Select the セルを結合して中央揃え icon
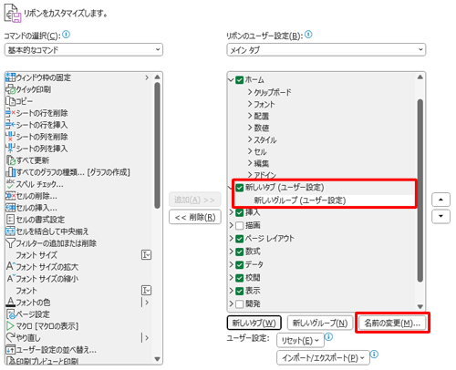Image resolution: width=456 pixels, height=370 pixels. [x=10, y=231]
